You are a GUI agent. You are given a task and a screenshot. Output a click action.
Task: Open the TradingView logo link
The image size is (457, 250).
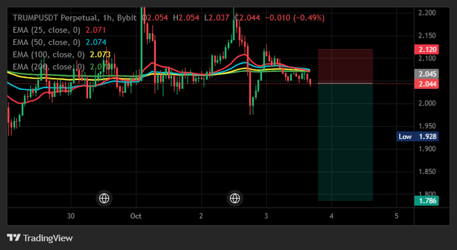click(x=40, y=238)
